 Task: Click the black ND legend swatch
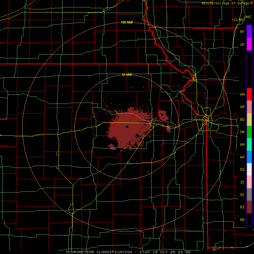(x=249, y=220)
